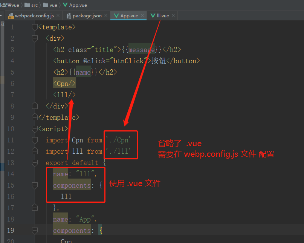Select the App.vue editor tab
Image resolution: width=304 pixels, height=243 pixels.
(129, 16)
